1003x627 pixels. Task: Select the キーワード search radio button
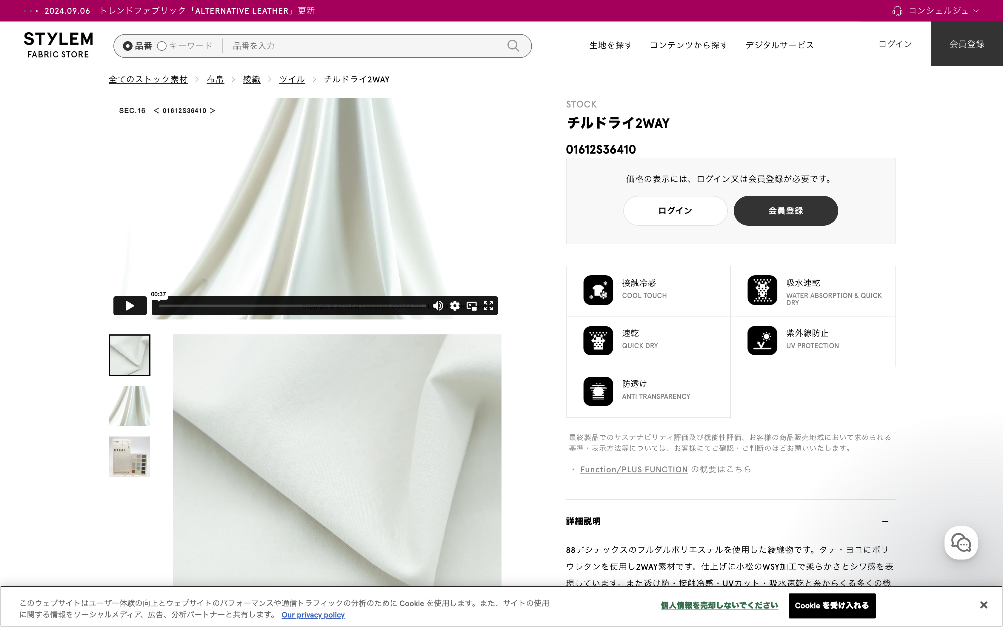pos(162,46)
